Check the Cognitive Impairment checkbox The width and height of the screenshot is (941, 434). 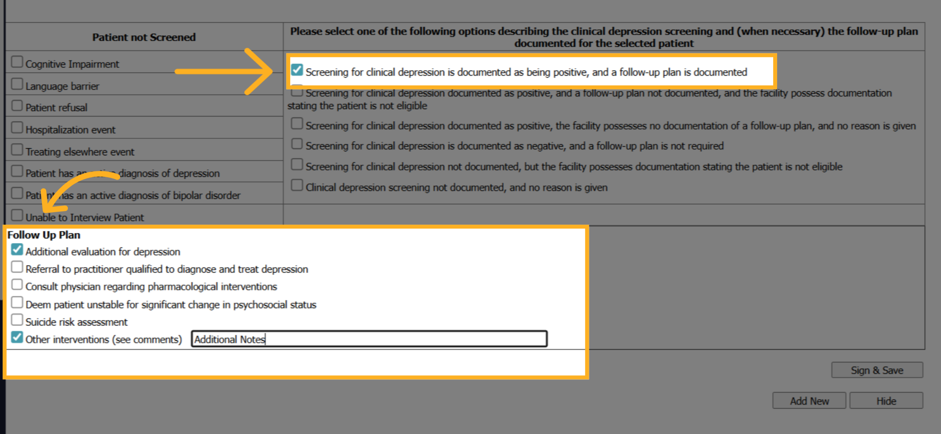17,62
